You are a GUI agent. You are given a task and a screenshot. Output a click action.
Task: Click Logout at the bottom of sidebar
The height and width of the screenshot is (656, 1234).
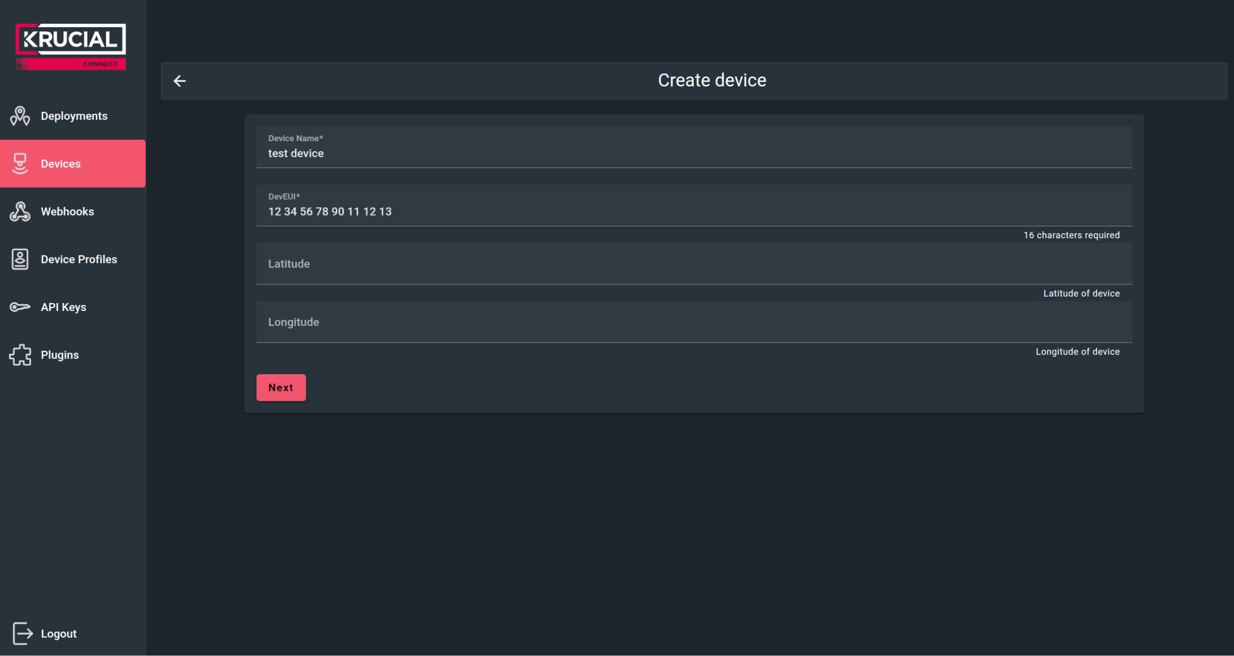click(58, 633)
